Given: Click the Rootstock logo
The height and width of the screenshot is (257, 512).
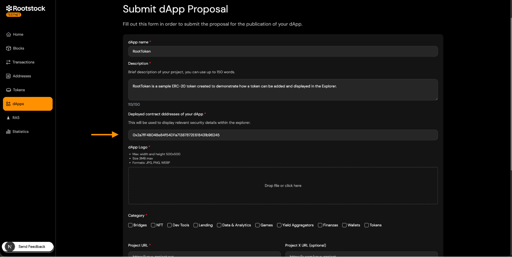Looking at the screenshot, I should (25, 9).
